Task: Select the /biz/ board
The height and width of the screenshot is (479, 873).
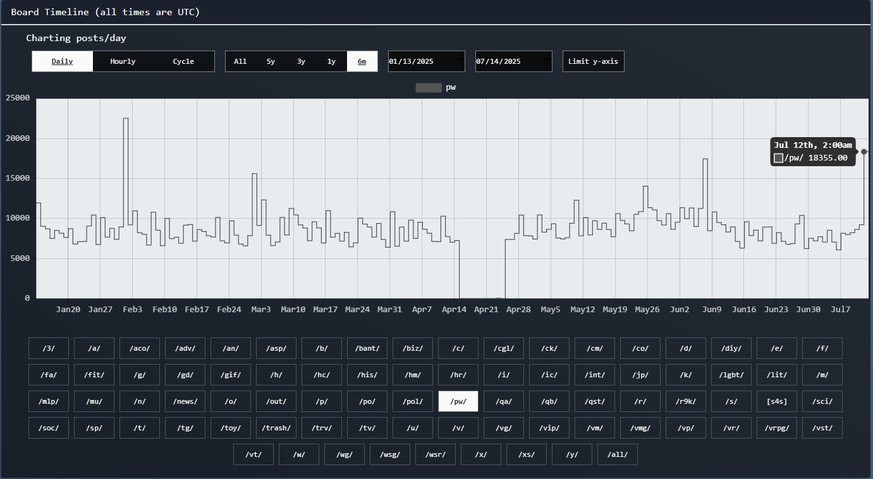Action: [413, 348]
